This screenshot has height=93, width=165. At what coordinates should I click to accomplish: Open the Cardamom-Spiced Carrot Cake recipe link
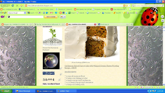[x=92, y=67]
